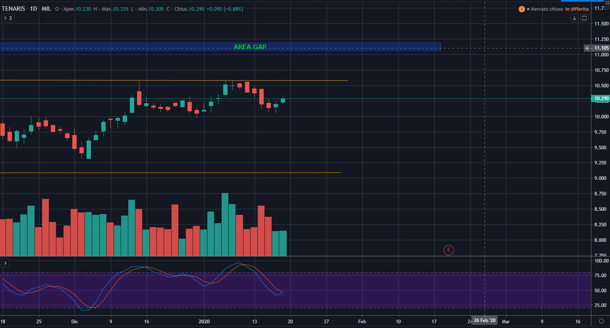The width and height of the screenshot is (610, 328).
Task: Click the 11.500 price axis label
Action: point(601,24)
